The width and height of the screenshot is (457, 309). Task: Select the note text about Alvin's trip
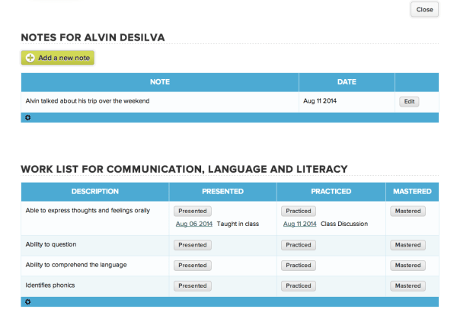(88, 101)
